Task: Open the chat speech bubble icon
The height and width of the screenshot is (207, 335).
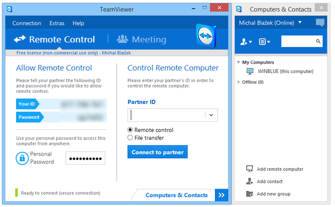Action: coord(320,23)
